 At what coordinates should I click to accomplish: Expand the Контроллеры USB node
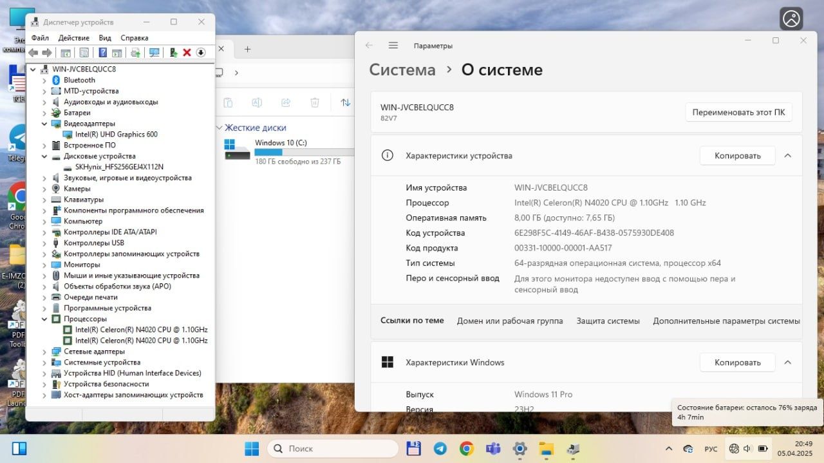44,243
